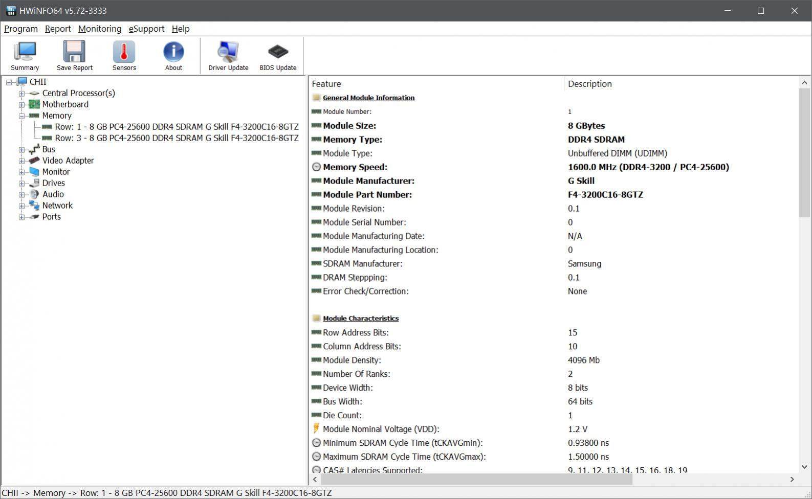
Task: Expand the Ports tree node
Action: [22, 217]
